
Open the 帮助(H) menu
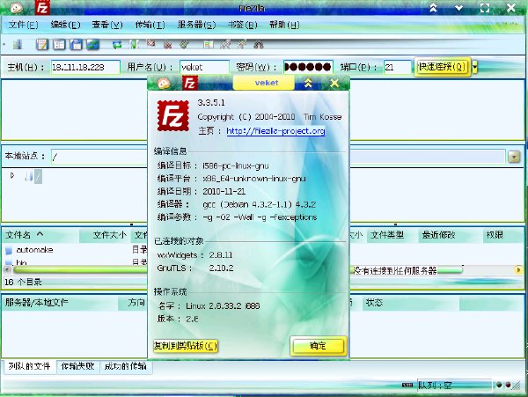point(284,25)
